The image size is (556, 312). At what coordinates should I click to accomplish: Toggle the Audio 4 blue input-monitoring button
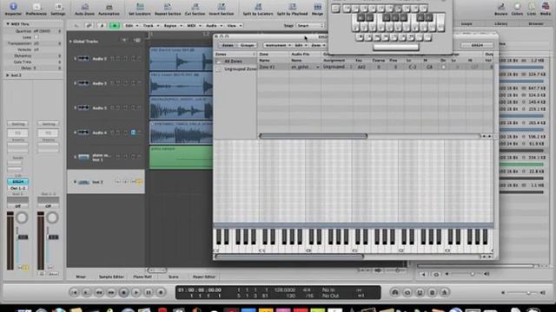pyautogui.click(x=133, y=133)
